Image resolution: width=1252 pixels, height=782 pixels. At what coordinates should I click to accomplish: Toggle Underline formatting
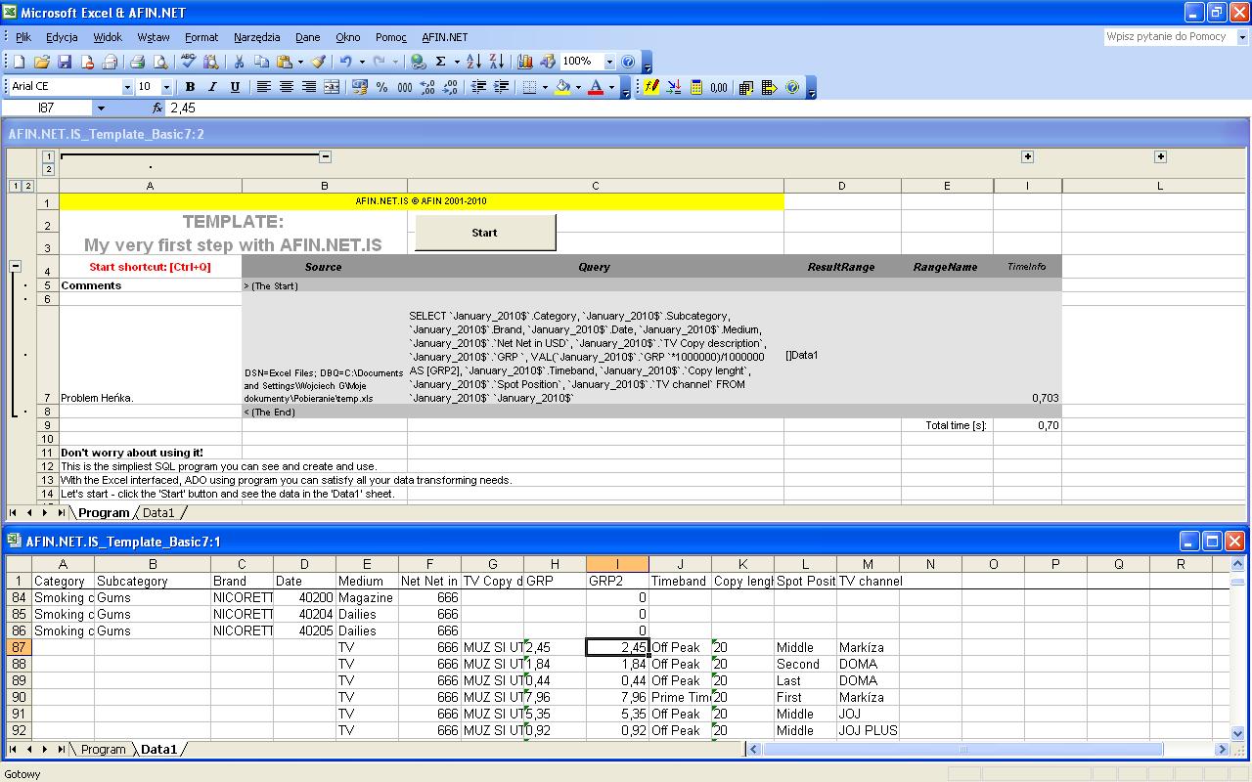pyautogui.click(x=235, y=87)
